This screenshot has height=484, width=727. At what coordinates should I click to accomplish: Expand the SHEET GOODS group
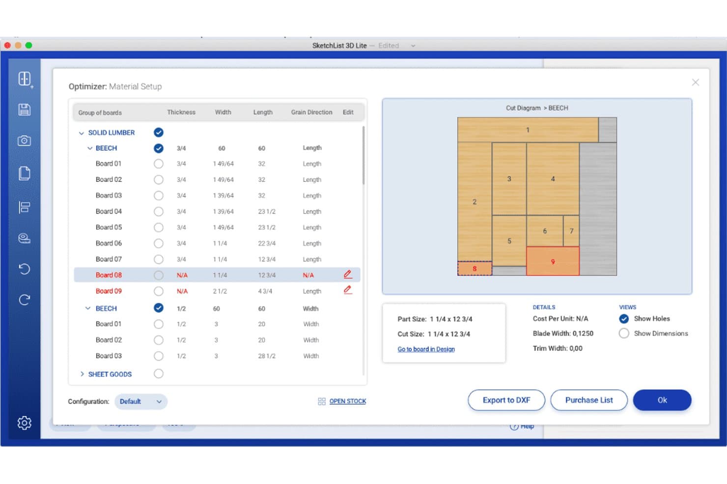[x=82, y=374]
